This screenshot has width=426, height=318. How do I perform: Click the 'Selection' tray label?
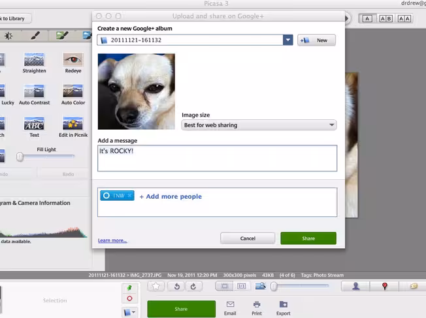tap(55, 300)
